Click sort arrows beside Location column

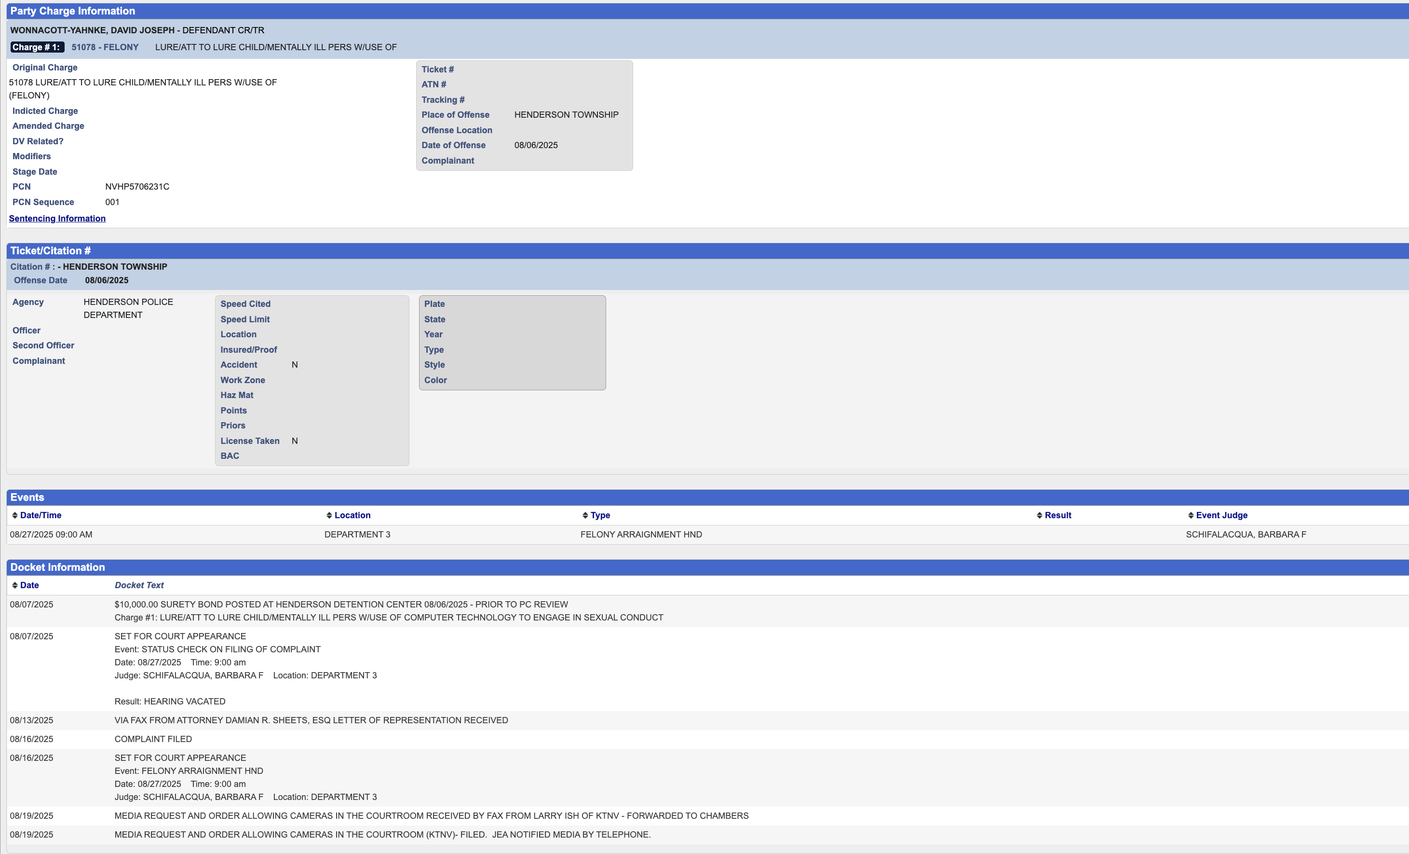(329, 515)
